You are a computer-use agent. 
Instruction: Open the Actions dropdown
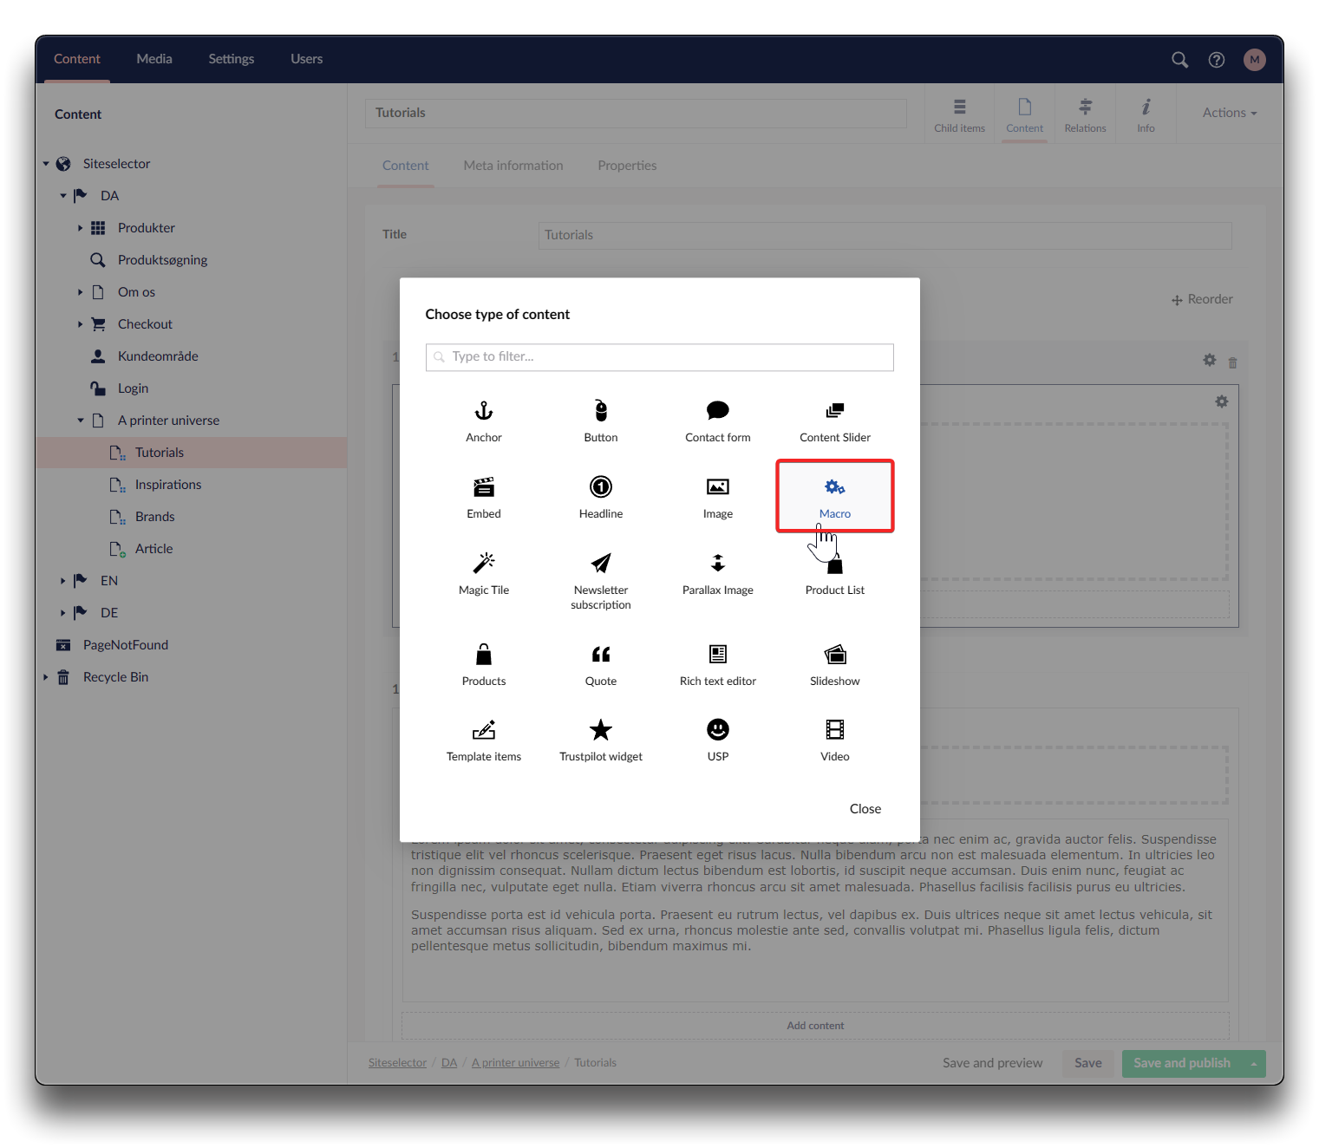tap(1229, 113)
